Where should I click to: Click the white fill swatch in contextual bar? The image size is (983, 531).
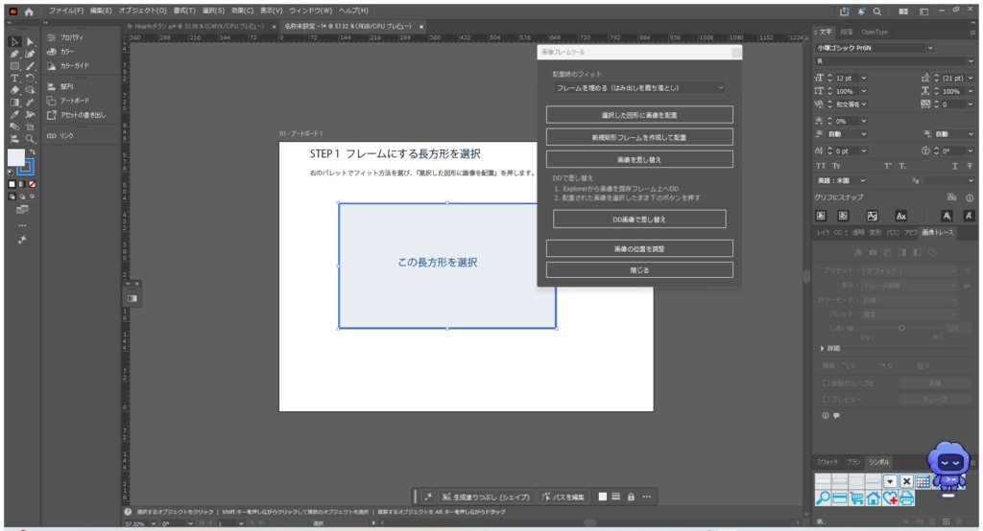click(603, 496)
